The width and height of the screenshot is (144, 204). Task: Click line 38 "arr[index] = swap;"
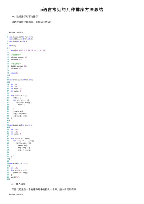click(20, 116)
